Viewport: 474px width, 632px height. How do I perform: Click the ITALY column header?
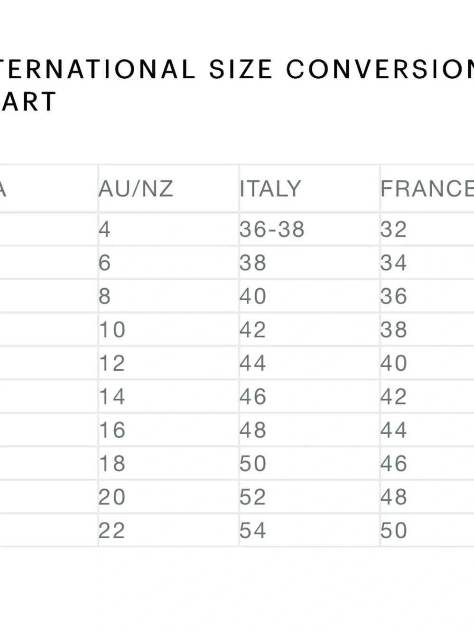tap(309, 189)
